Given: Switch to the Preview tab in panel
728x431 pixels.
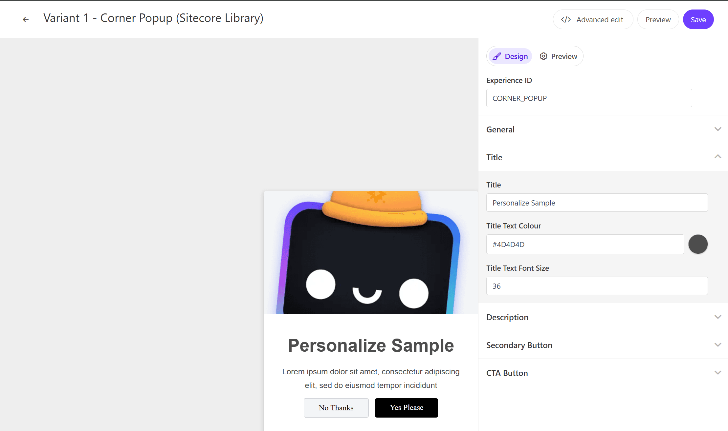Looking at the screenshot, I should click(559, 56).
